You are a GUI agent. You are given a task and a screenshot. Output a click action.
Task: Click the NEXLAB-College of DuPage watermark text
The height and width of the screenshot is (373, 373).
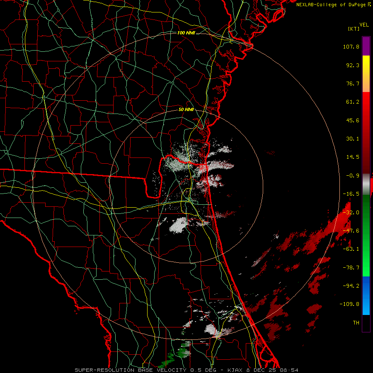coord(334,5)
